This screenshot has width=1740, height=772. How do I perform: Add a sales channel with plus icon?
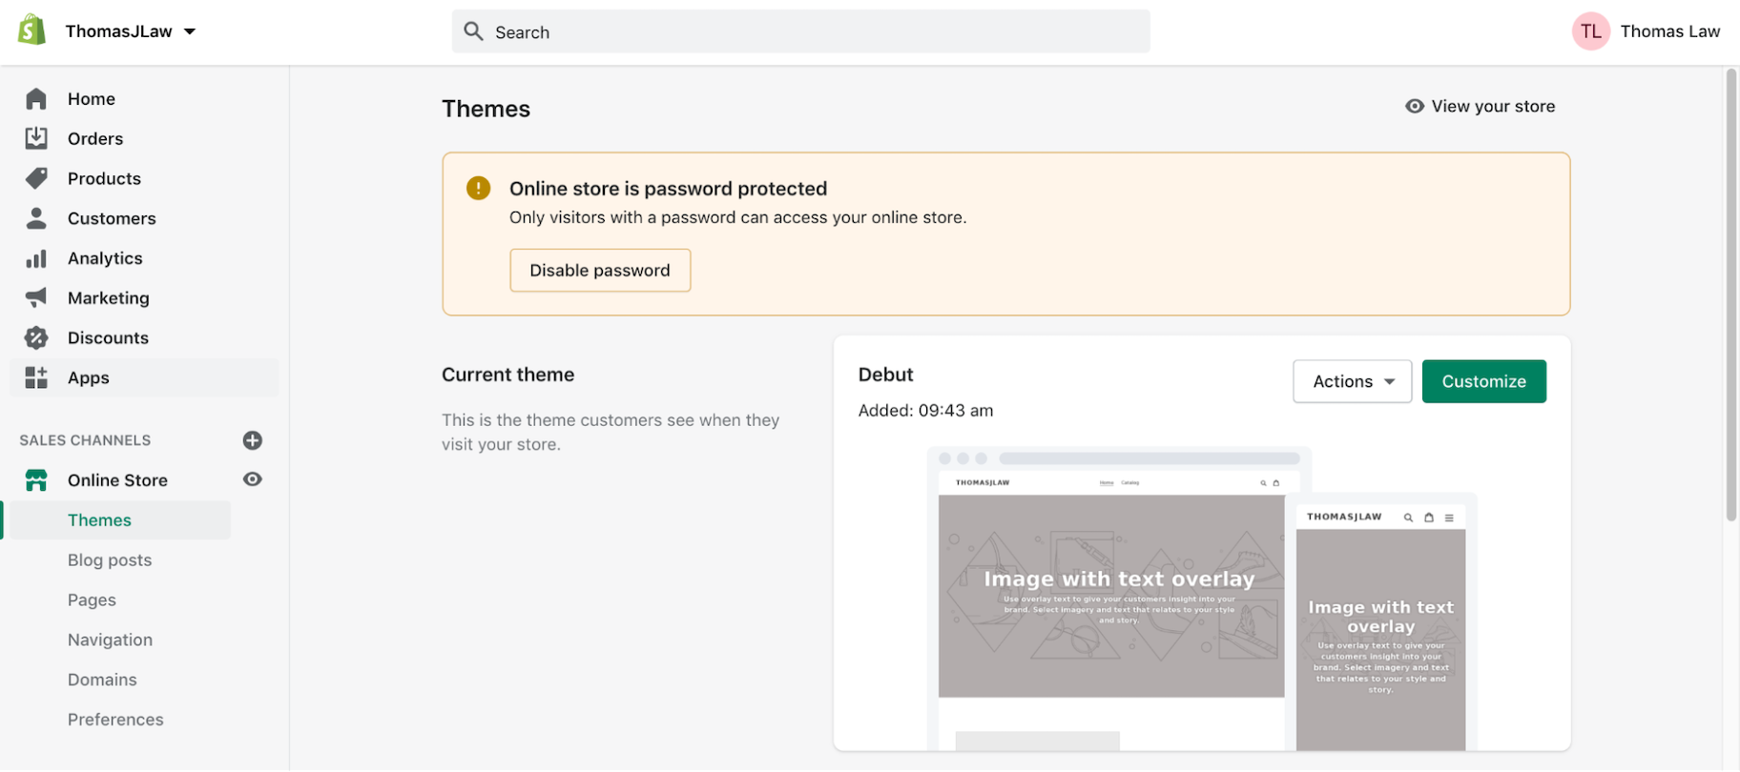point(252,440)
